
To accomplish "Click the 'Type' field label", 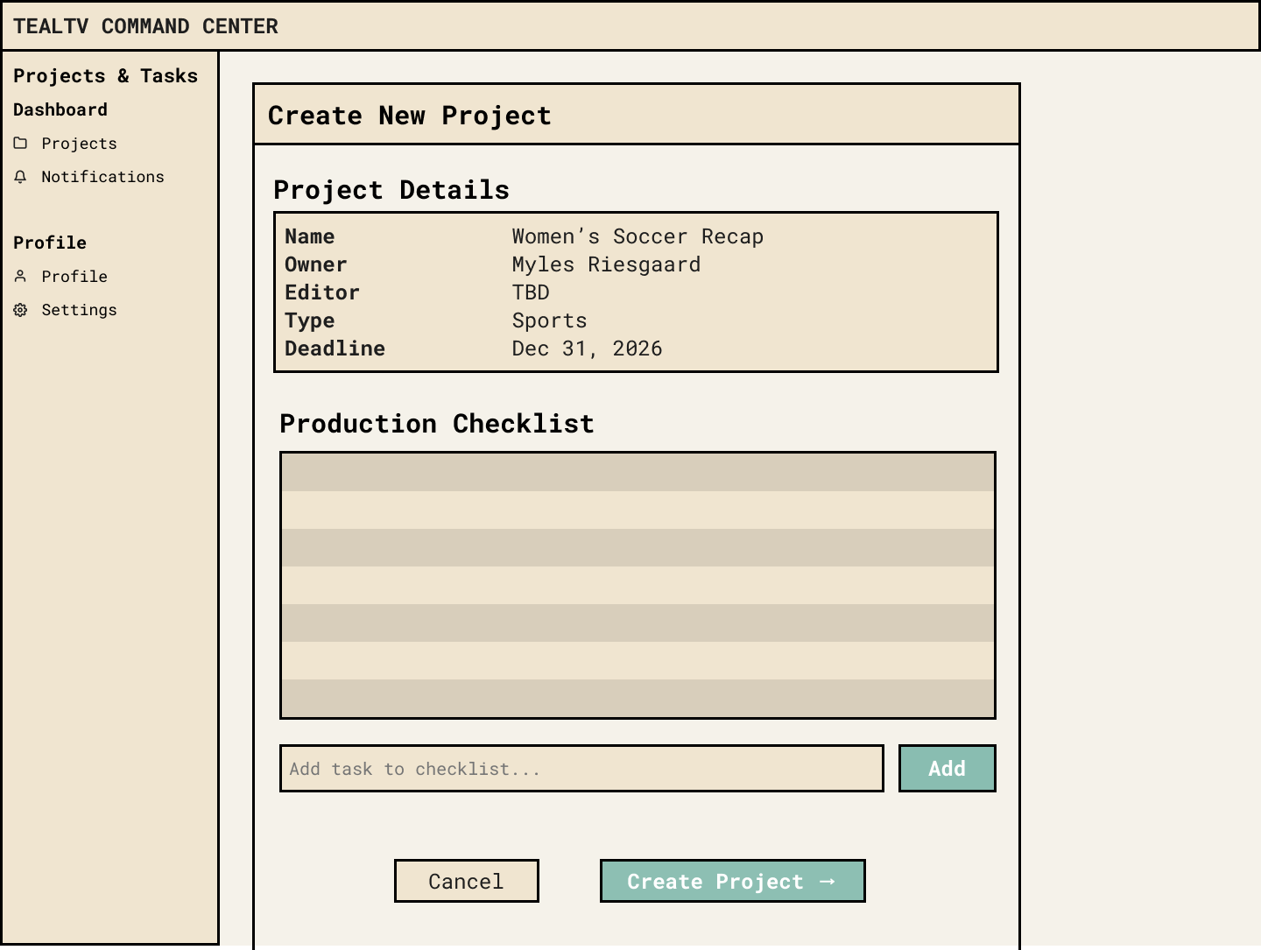I will 309,320.
